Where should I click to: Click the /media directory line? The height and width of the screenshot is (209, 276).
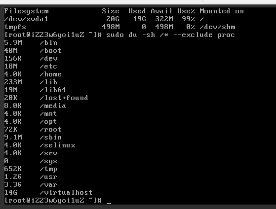point(35,105)
